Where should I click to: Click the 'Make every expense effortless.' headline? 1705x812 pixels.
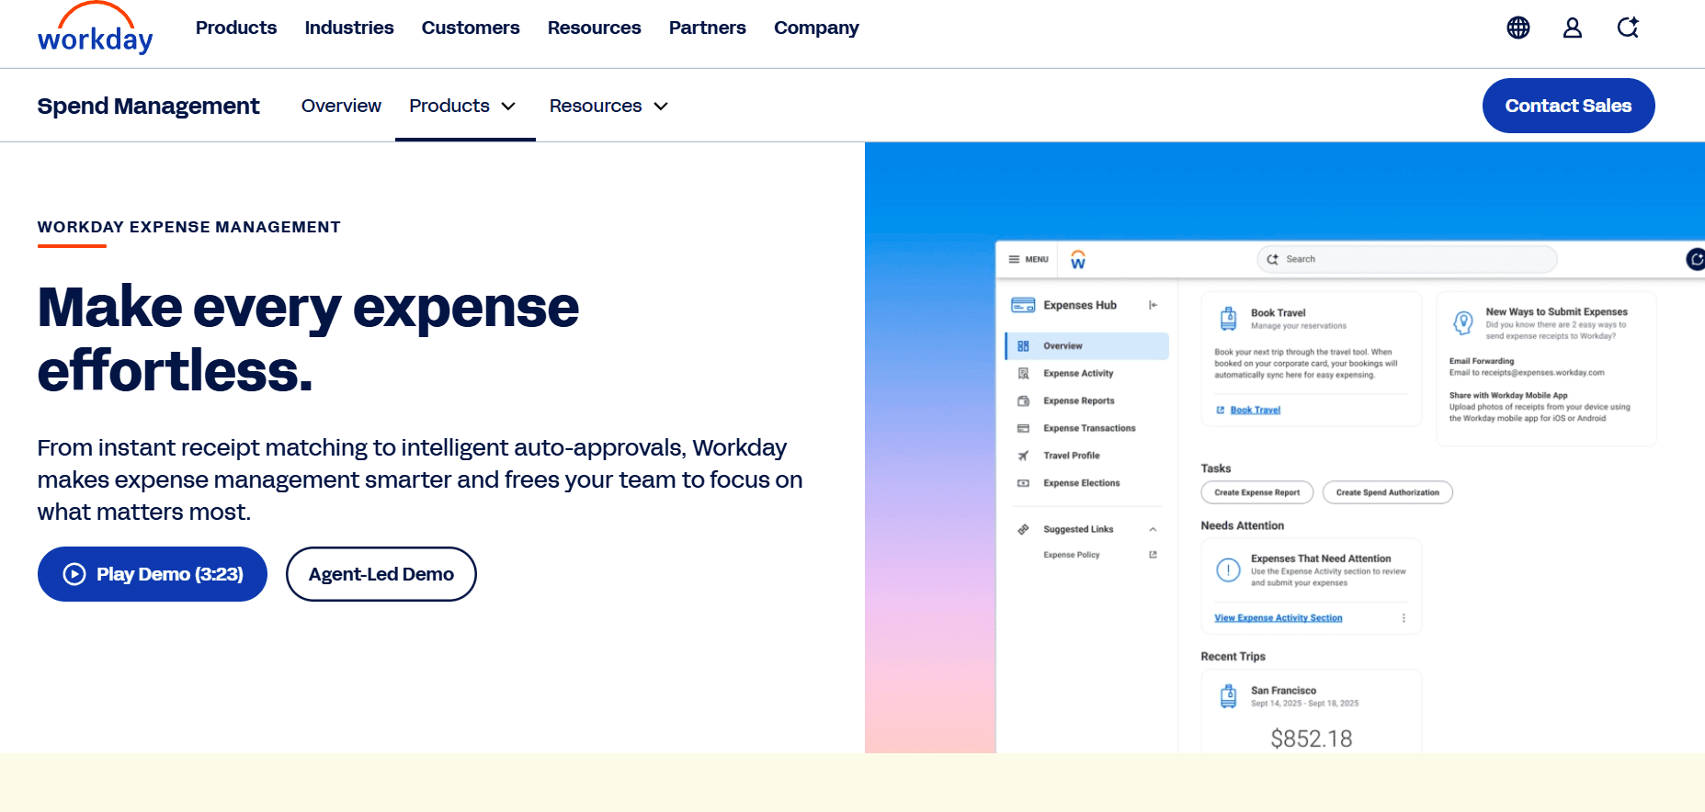[309, 339]
